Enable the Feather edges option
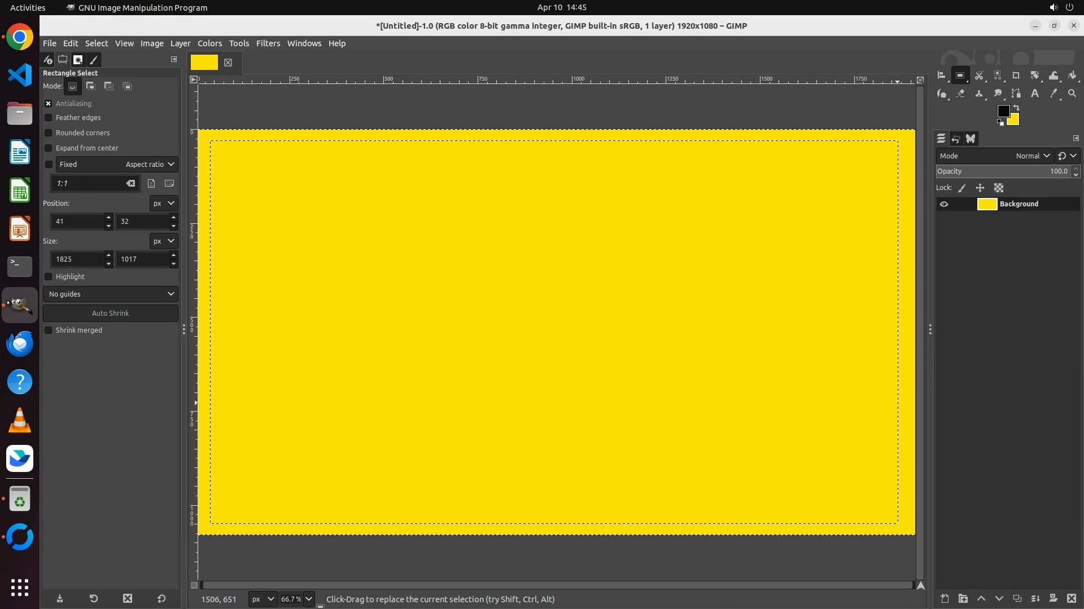1084x609 pixels. [49, 118]
